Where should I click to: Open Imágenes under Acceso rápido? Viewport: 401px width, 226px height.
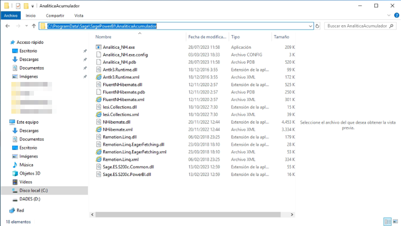pos(29,77)
